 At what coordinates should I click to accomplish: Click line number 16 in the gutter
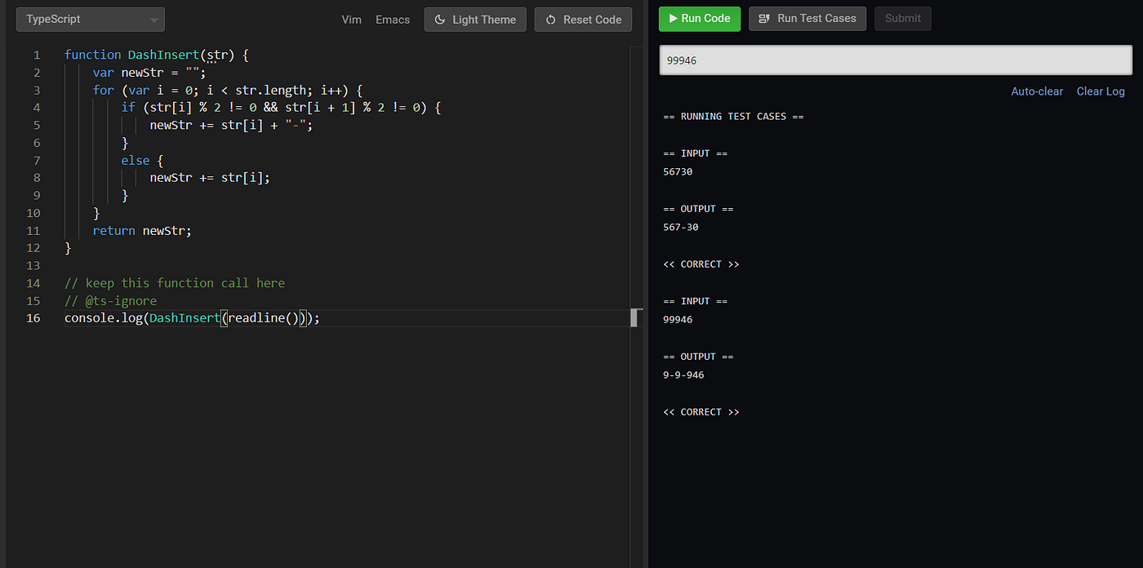click(33, 317)
